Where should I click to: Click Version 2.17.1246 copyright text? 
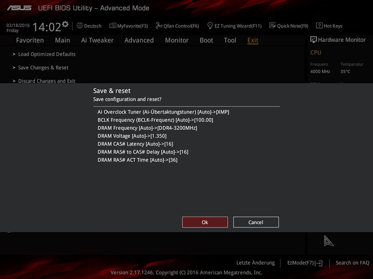point(186,272)
